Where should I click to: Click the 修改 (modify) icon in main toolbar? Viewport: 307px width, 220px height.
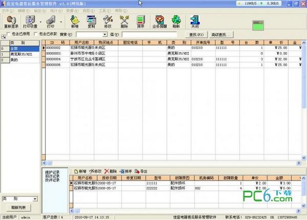click(108, 21)
